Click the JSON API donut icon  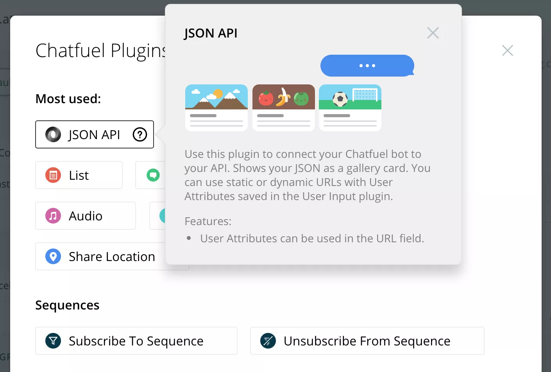(53, 134)
